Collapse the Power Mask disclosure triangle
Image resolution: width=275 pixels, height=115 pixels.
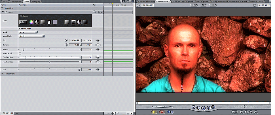click(x=20, y=28)
